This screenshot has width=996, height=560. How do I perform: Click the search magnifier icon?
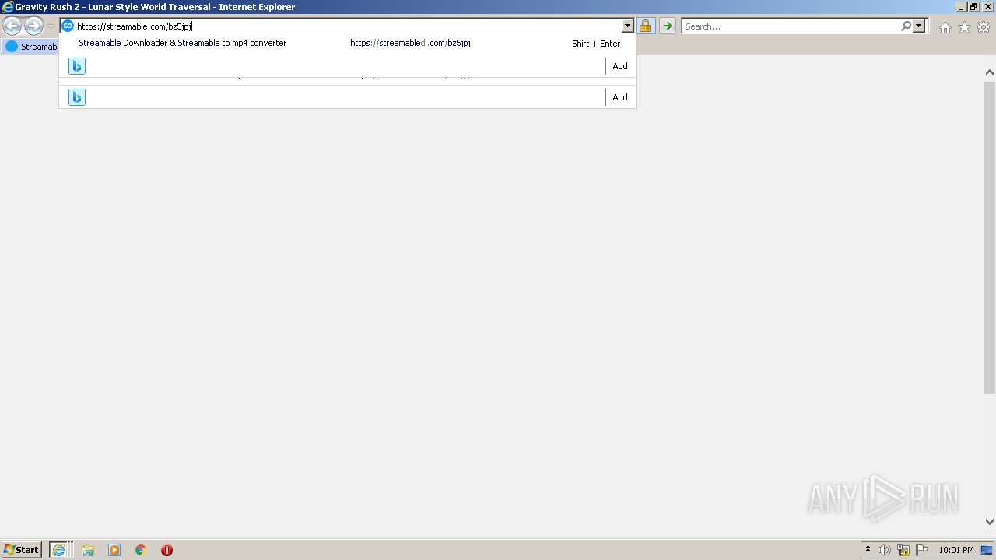point(906,26)
